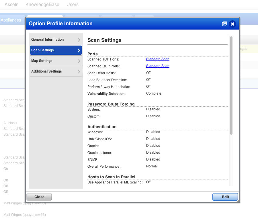Click On value in background page
The width and height of the screenshot is (258, 219).
[6, 169]
